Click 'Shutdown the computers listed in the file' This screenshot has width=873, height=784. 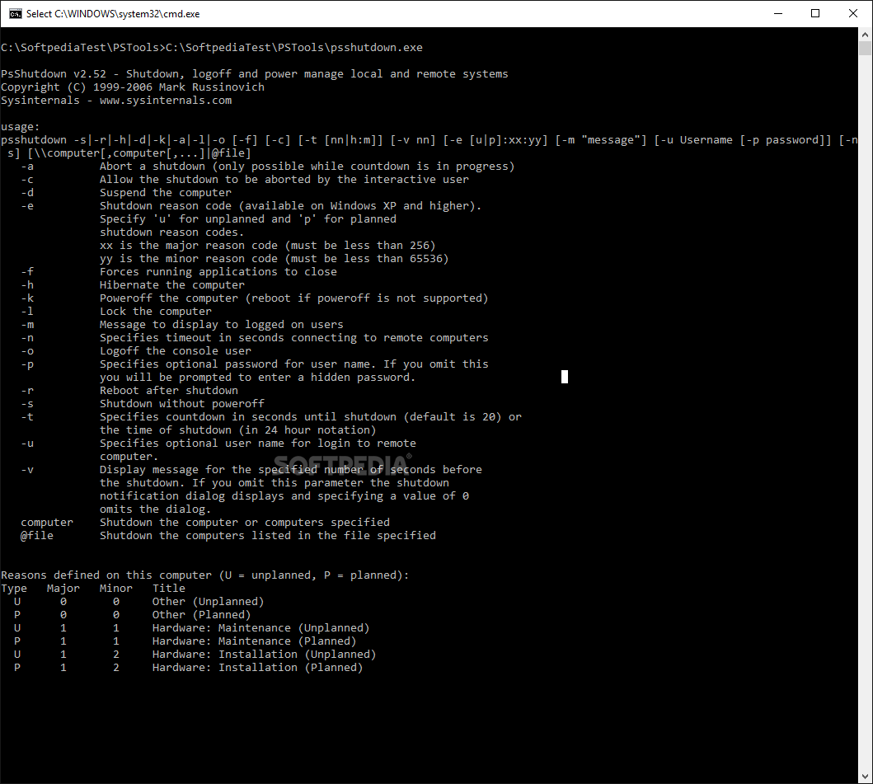pos(268,536)
